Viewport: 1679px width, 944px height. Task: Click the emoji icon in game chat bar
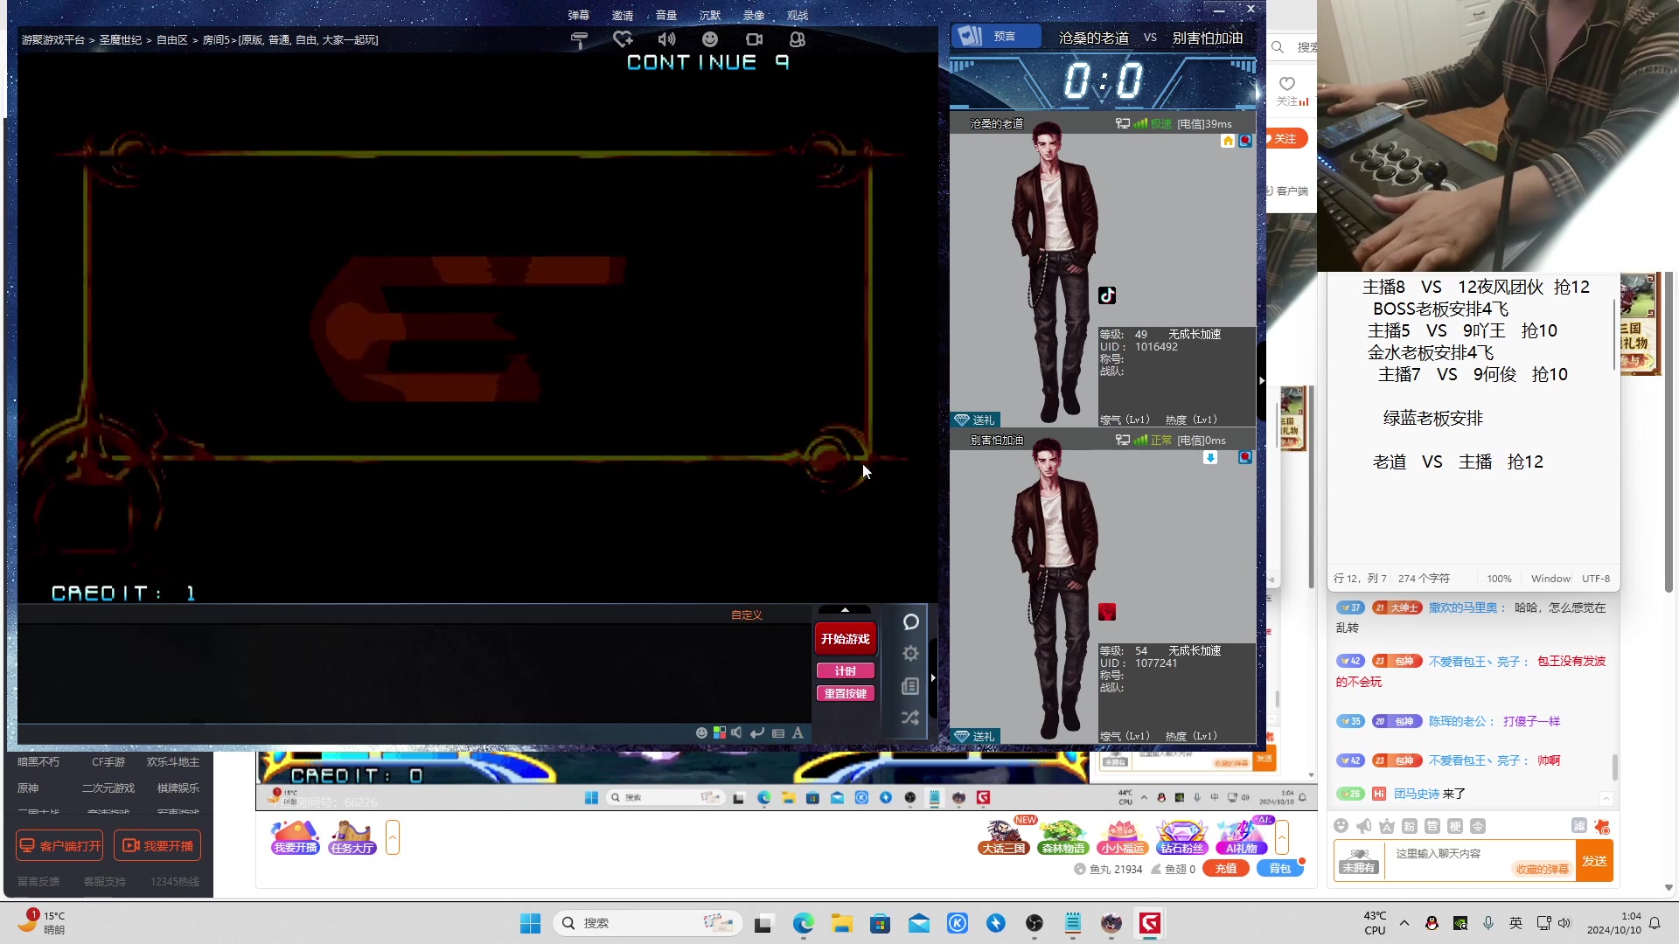click(701, 733)
